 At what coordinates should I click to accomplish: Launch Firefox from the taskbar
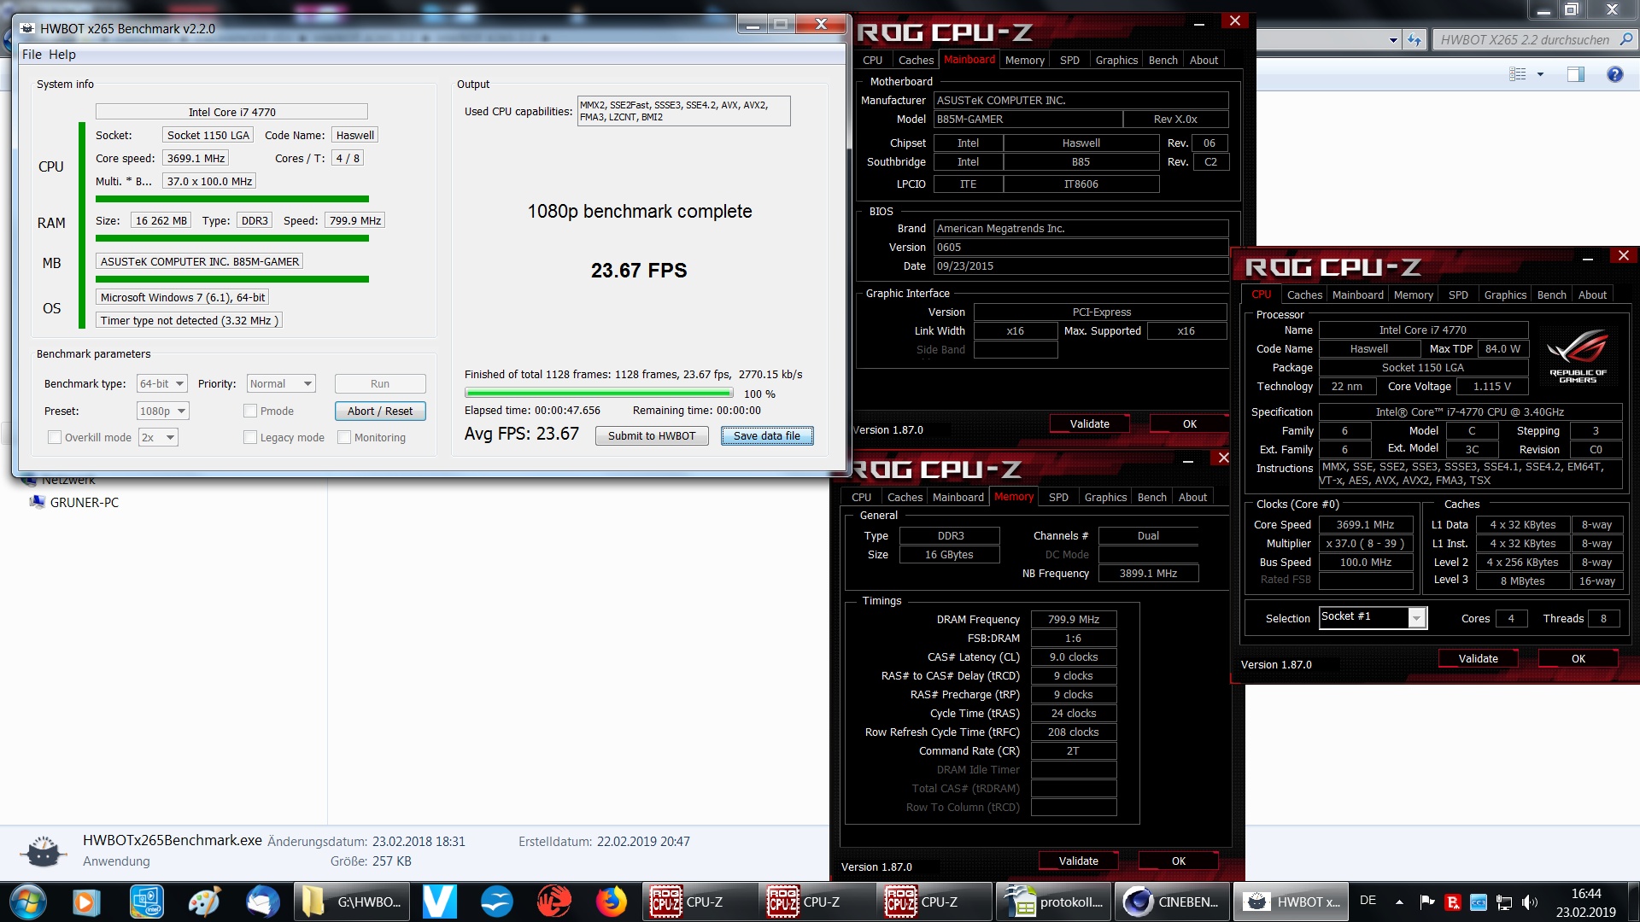[611, 902]
